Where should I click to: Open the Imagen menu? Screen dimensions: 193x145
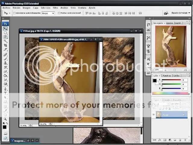click(27, 8)
